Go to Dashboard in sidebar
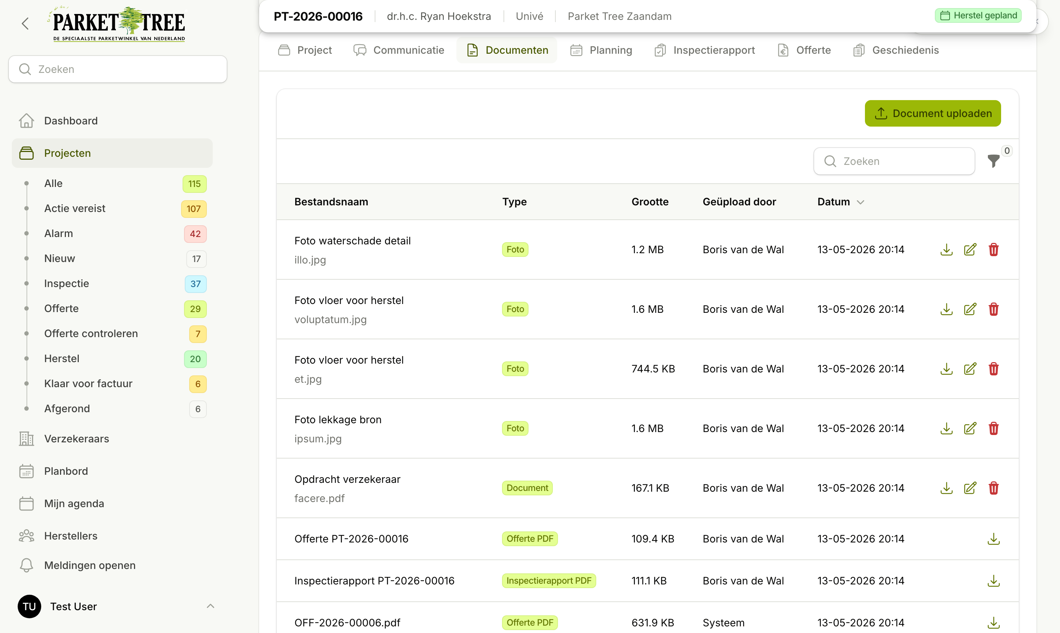Screen dimensions: 1060x633 click(112, 121)
